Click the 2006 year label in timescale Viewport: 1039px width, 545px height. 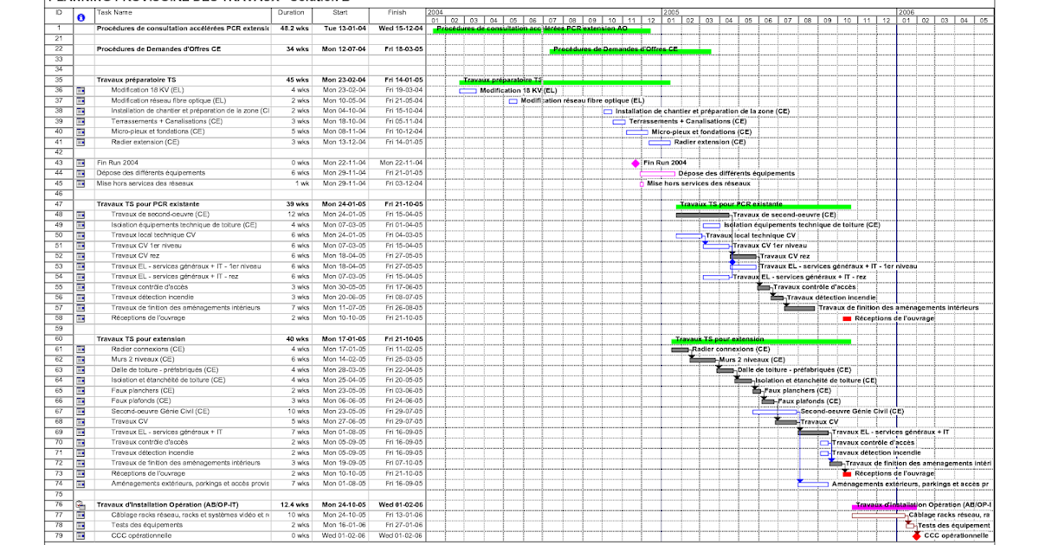(x=907, y=13)
